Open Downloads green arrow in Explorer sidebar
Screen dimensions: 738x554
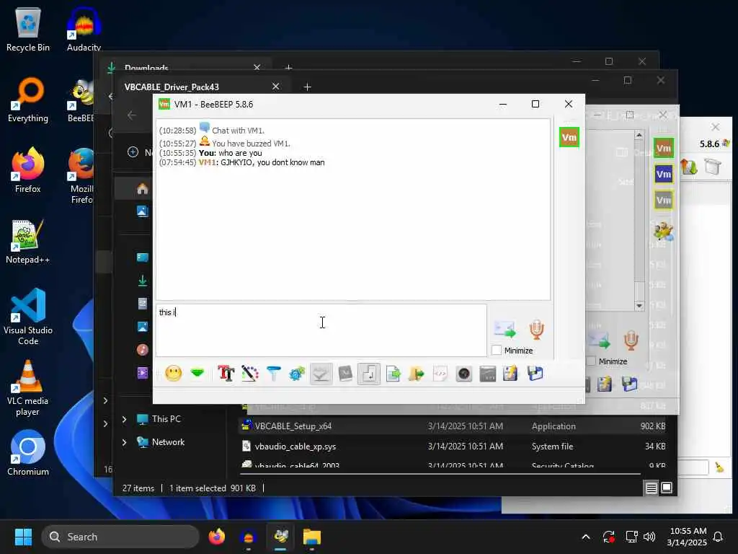pos(142,281)
